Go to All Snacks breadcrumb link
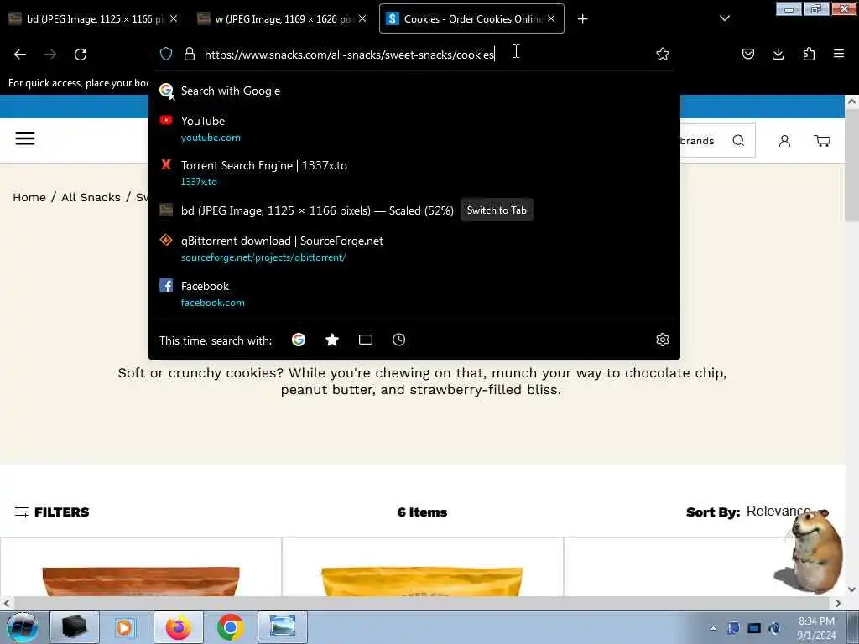859x644 pixels. [91, 197]
